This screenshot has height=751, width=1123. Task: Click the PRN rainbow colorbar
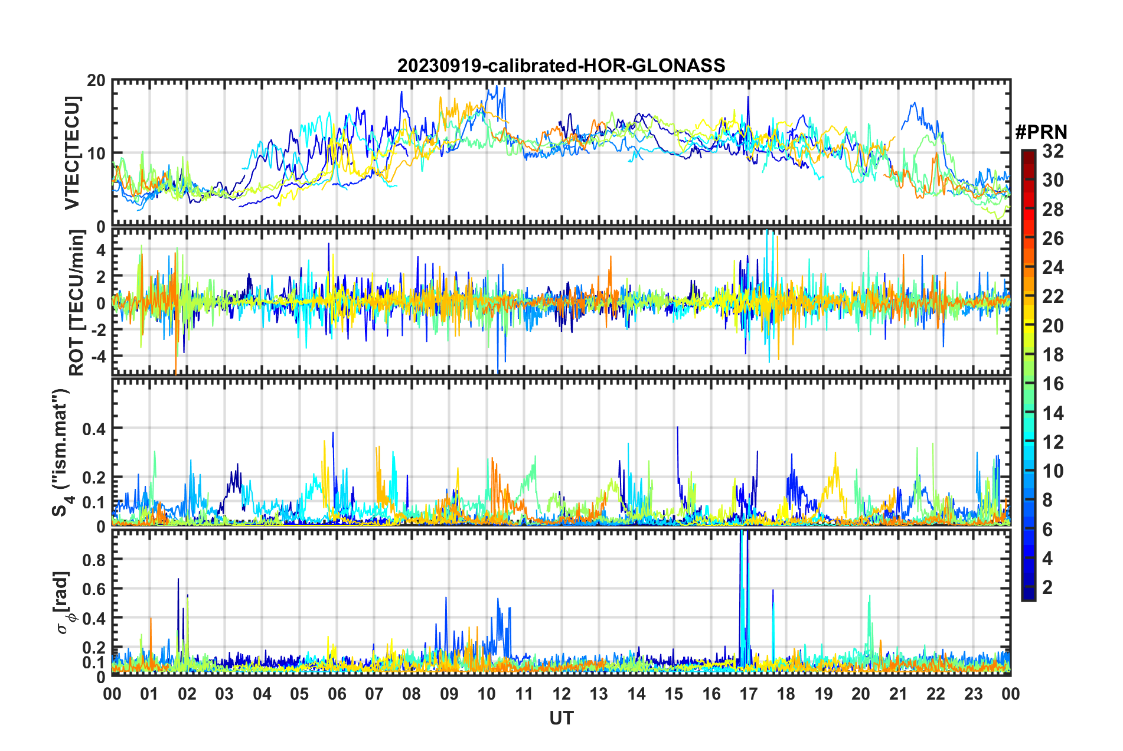(1028, 375)
